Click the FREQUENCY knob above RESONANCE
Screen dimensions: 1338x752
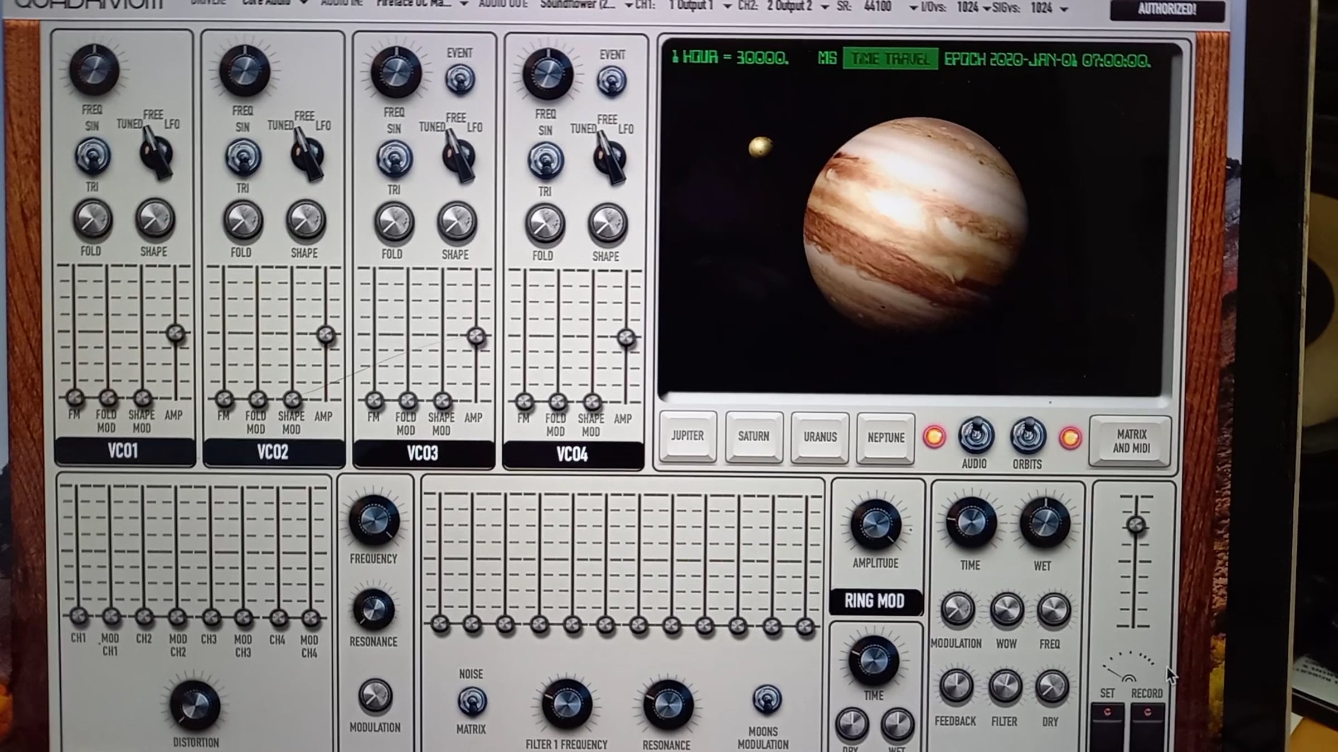click(374, 520)
